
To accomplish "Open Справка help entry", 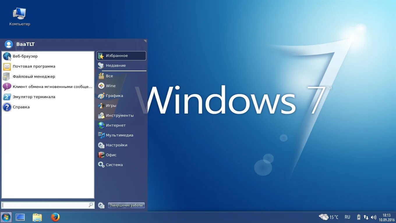I will tap(48, 107).
